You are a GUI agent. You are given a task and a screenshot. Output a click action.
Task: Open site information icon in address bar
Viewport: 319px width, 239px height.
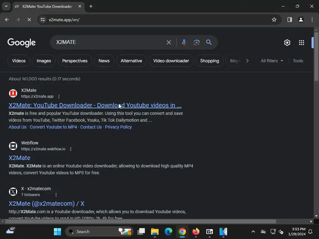43,20
